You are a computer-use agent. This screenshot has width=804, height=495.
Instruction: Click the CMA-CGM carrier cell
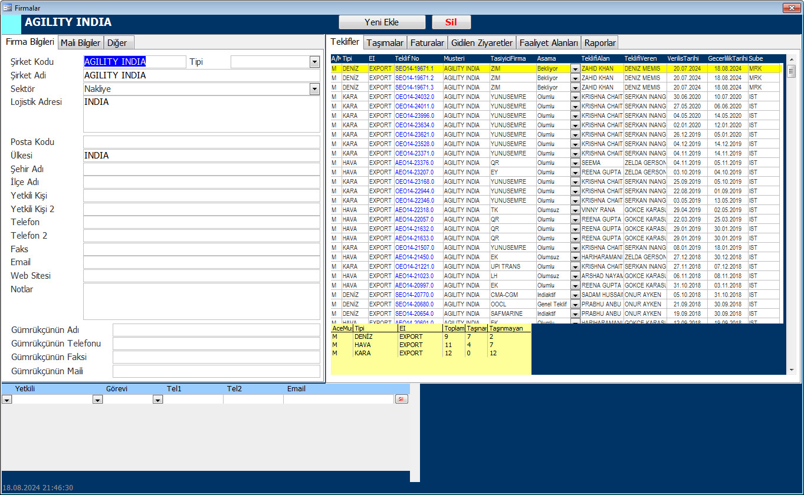coord(512,295)
